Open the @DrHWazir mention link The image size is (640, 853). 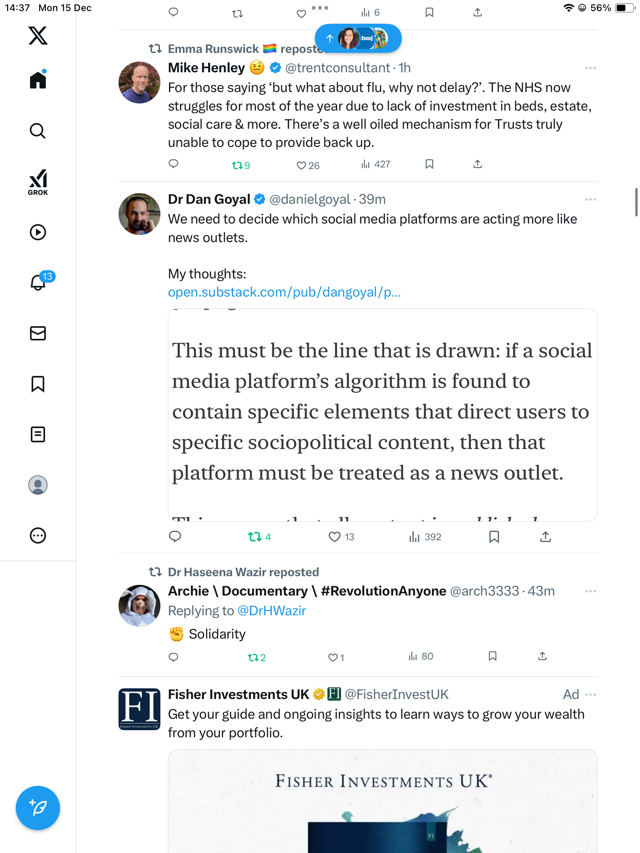(271, 611)
